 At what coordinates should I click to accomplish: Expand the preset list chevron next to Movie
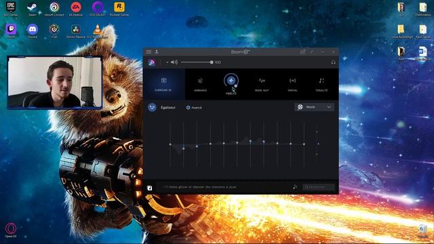[x=329, y=107]
